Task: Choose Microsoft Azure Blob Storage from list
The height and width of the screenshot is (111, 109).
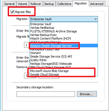Action: click(64, 71)
